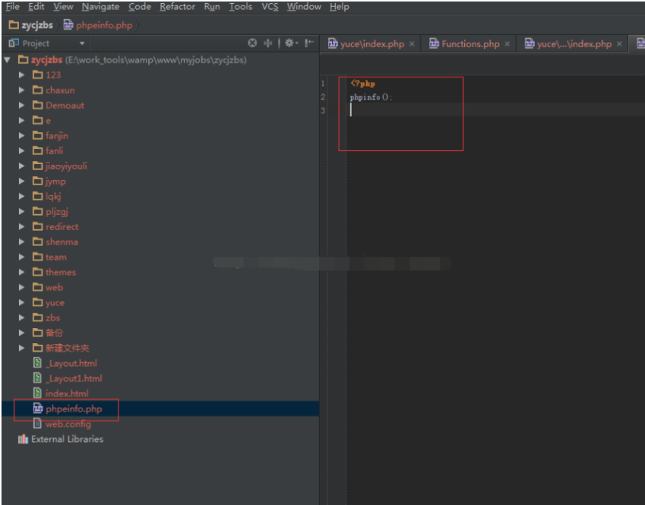
Task: Select the shenma folder icon
Action: pos(38,241)
